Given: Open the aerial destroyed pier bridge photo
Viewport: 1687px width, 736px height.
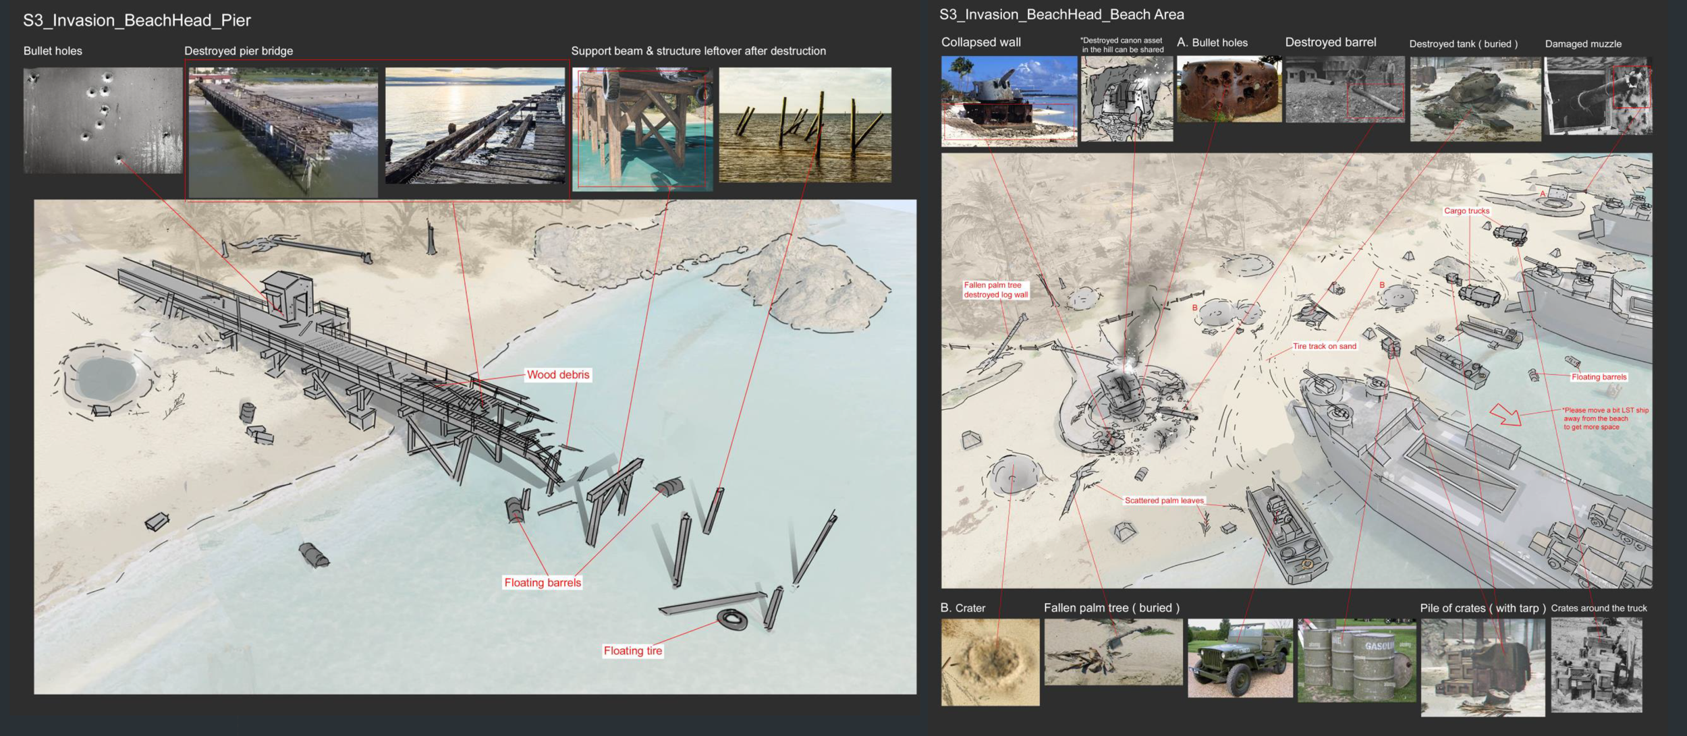Looking at the screenshot, I should coord(283,132).
